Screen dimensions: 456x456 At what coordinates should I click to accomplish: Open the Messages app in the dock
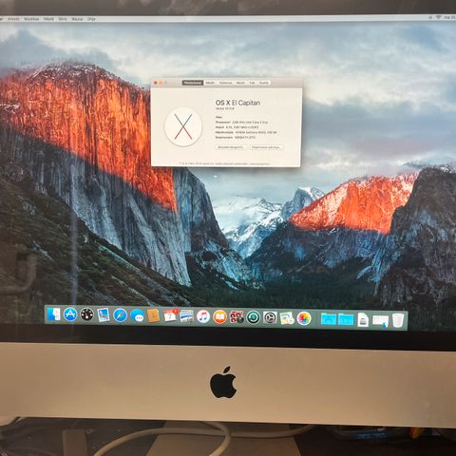coord(137,316)
